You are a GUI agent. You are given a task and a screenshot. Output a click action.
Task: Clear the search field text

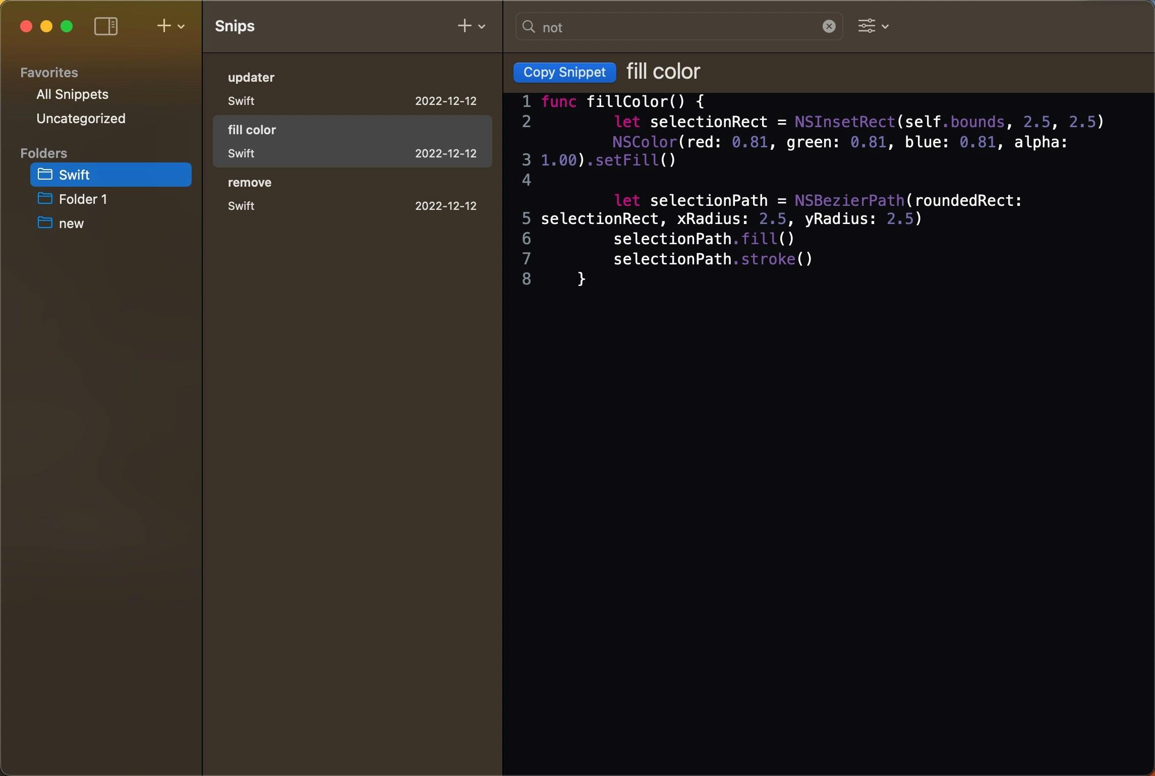click(829, 26)
